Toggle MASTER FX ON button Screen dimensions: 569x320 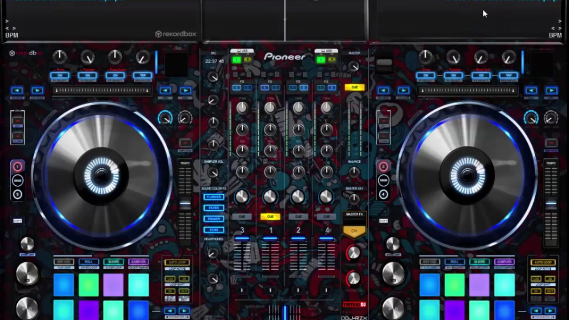pyautogui.click(x=354, y=231)
